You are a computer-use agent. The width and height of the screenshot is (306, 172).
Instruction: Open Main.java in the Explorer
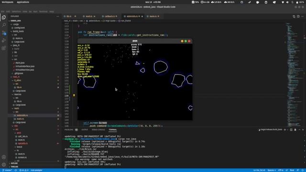pos(20,63)
